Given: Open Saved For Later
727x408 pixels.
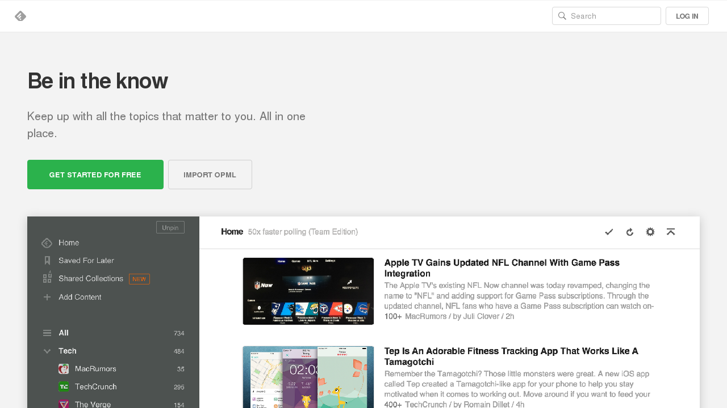Looking at the screenshot, I should tap(86, 261).
